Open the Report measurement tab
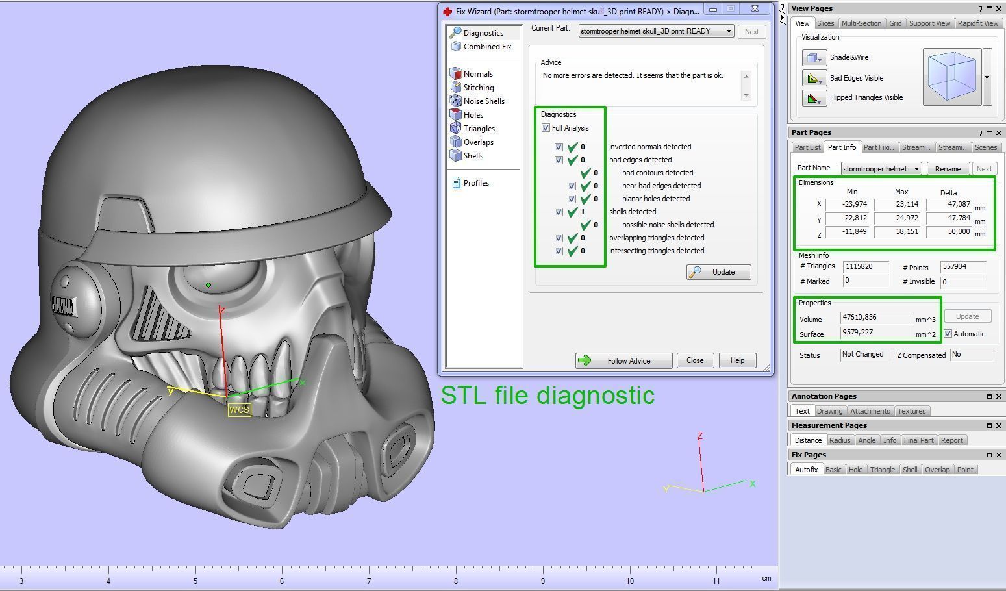Screen dimensions: 1006x591 pyautogui.click(x=951, y=440)
